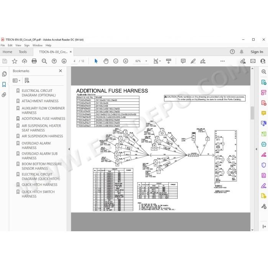Open ADDITIONAL FUSE HARNESS bookmark

[x=43, y=118]
